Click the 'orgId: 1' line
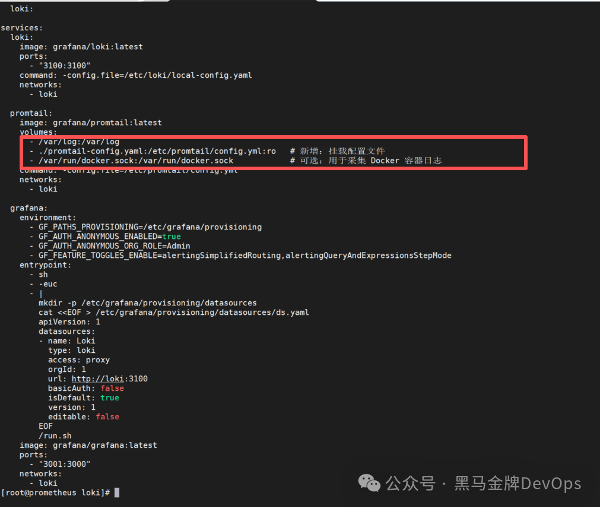Image resolution: width=600 pixels, height=507 pixels. [x=67, y=369]
